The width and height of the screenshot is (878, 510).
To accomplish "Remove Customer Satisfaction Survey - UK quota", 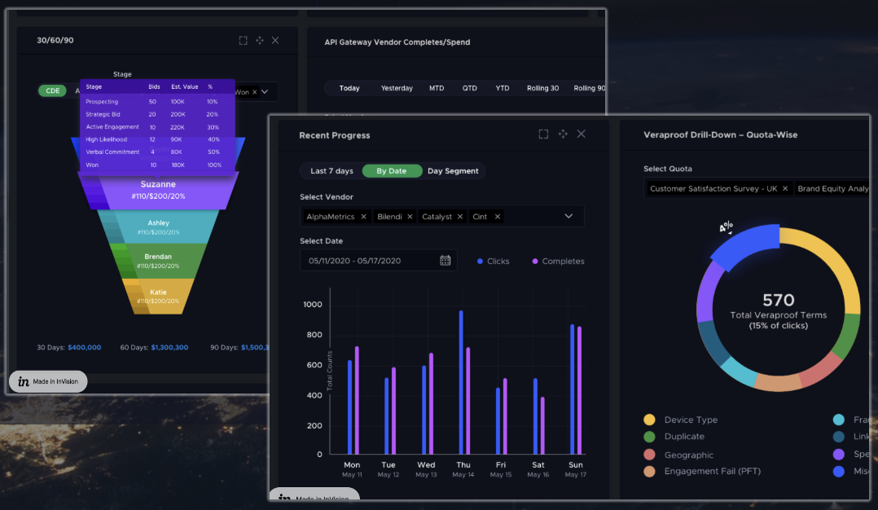I will (785, 189).
